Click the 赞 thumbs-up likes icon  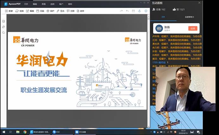click(174, 9)
